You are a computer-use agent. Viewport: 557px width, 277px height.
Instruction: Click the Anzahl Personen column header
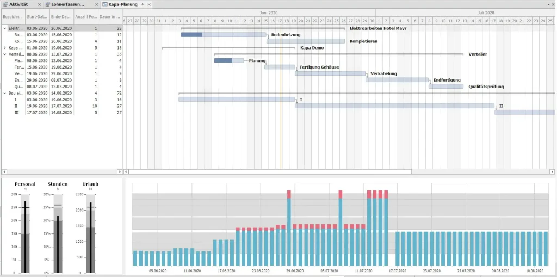86,17
